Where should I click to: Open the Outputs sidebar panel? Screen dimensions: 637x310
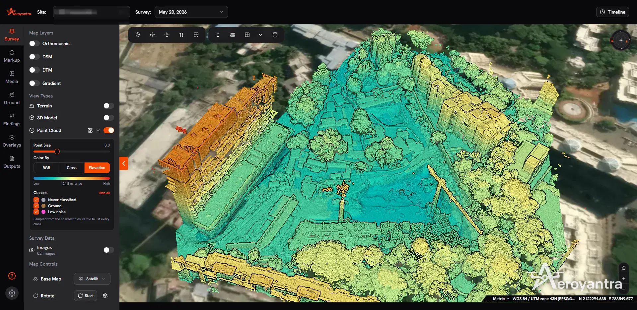click(12, 162)
